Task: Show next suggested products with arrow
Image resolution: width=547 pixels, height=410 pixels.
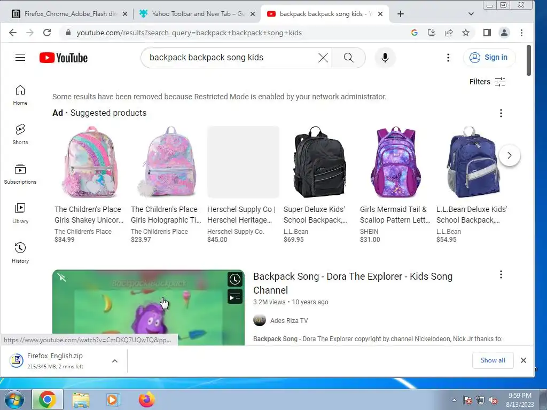Action: click(x=509, y=155)
